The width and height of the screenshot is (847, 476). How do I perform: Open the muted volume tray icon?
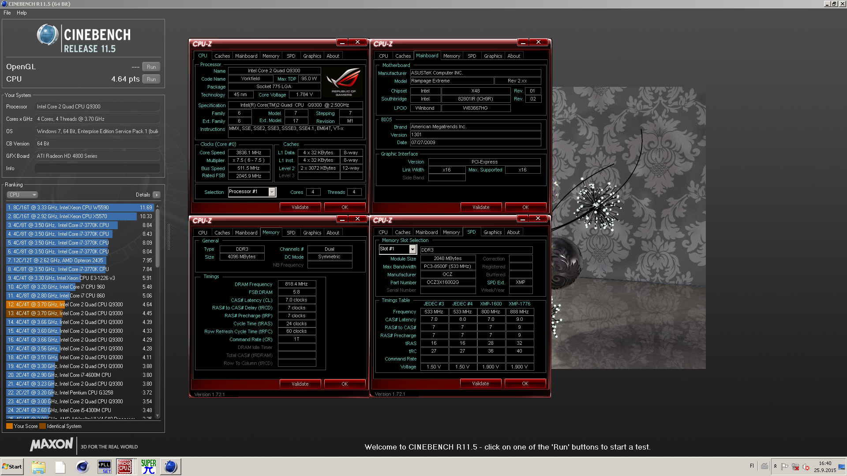(806, 466)
